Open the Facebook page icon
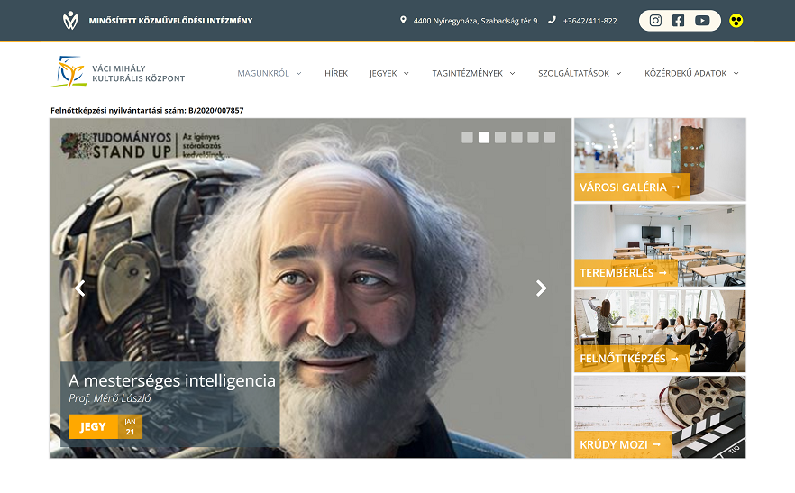795x493 pixels. 678,21
